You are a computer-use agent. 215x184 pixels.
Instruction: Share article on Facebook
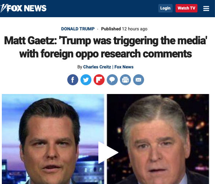point(73,80)
